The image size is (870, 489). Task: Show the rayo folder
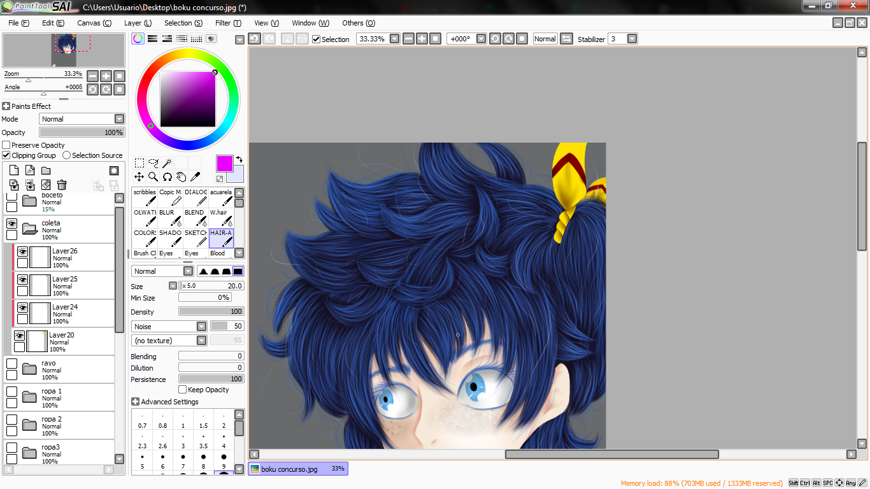(x=11, y=364)
